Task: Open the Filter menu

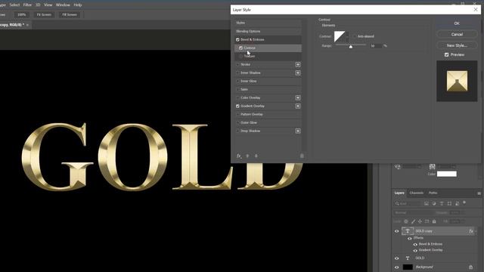Action: [x=27, y=5]
